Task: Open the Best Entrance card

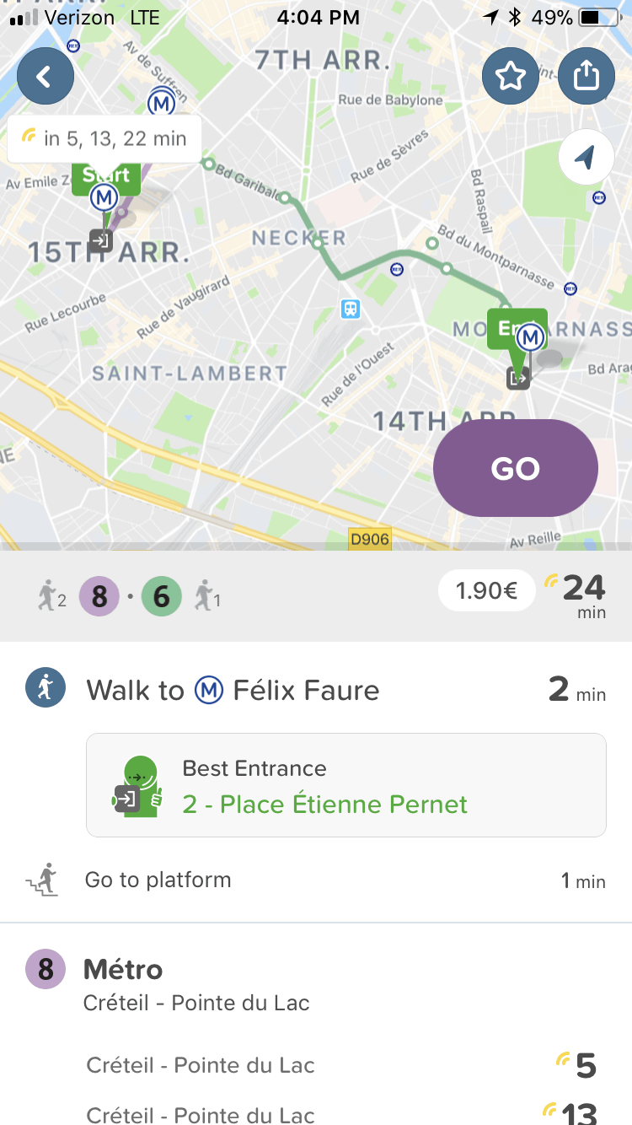Action: [345, 785]
